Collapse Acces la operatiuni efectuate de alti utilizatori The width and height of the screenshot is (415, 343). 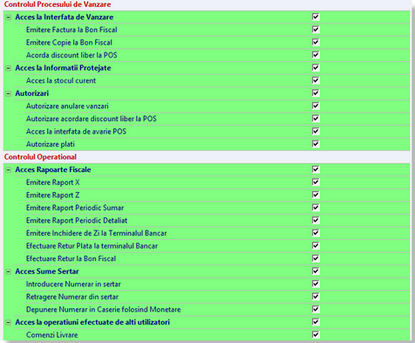pyautogui.click(x=9, y=322)
